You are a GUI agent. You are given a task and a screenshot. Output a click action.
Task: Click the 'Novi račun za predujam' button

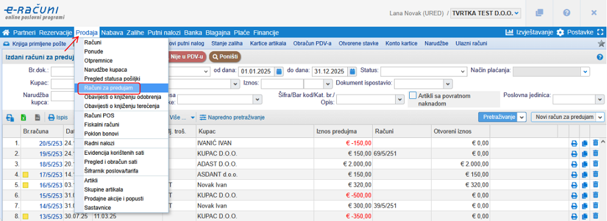[x=563, y=117]
